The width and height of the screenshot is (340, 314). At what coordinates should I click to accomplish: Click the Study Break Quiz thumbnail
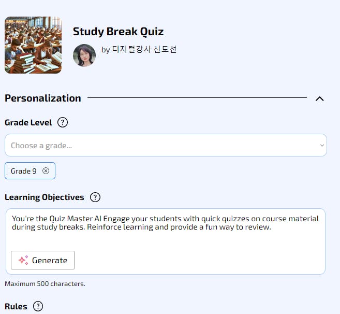tap(33, 45)
